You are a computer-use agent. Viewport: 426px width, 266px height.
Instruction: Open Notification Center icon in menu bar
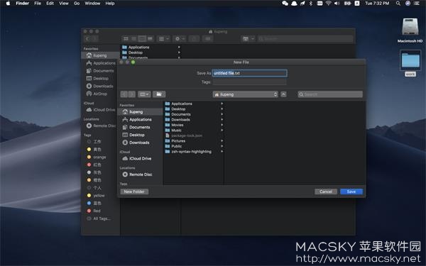point(417,4)
